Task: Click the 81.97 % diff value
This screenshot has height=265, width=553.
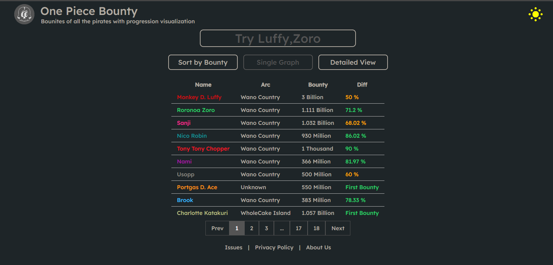Action: pos(356,162)
